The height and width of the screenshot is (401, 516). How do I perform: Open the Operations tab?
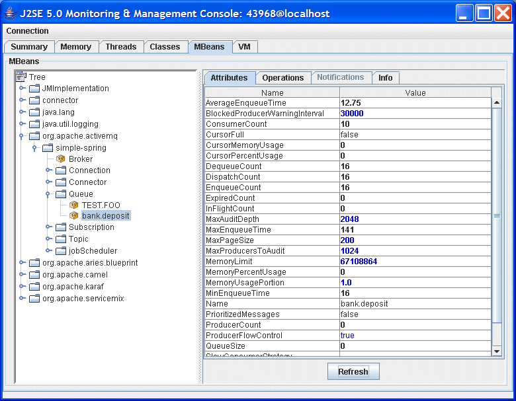283,78
